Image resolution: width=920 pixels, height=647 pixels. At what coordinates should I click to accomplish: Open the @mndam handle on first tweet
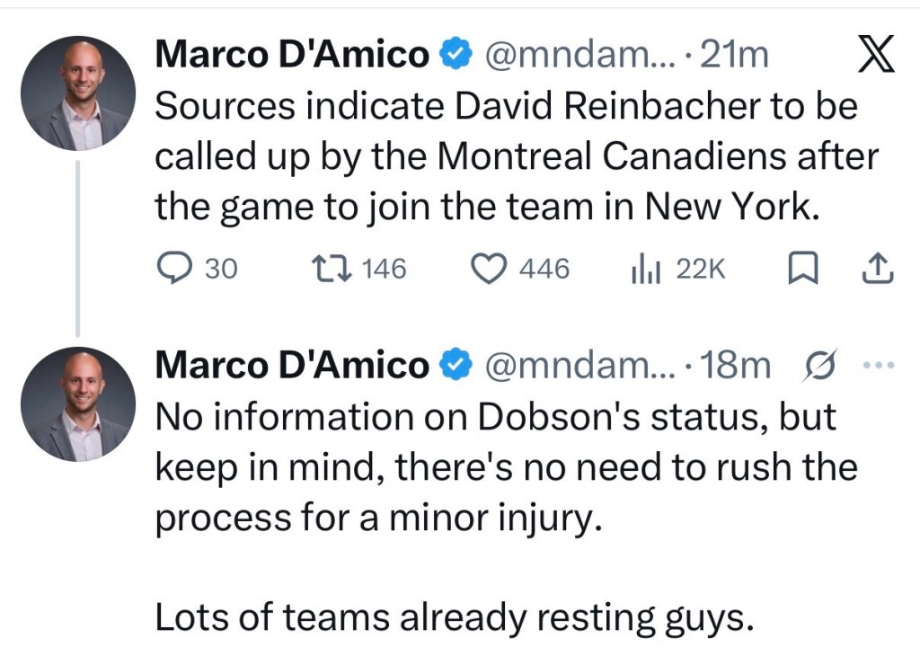(578, 57)
